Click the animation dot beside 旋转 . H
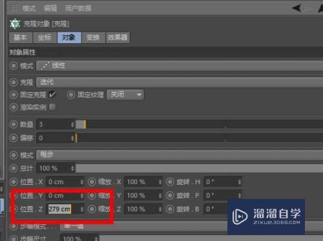The height and width of the screenshot is (241, 323). (170, 182)
